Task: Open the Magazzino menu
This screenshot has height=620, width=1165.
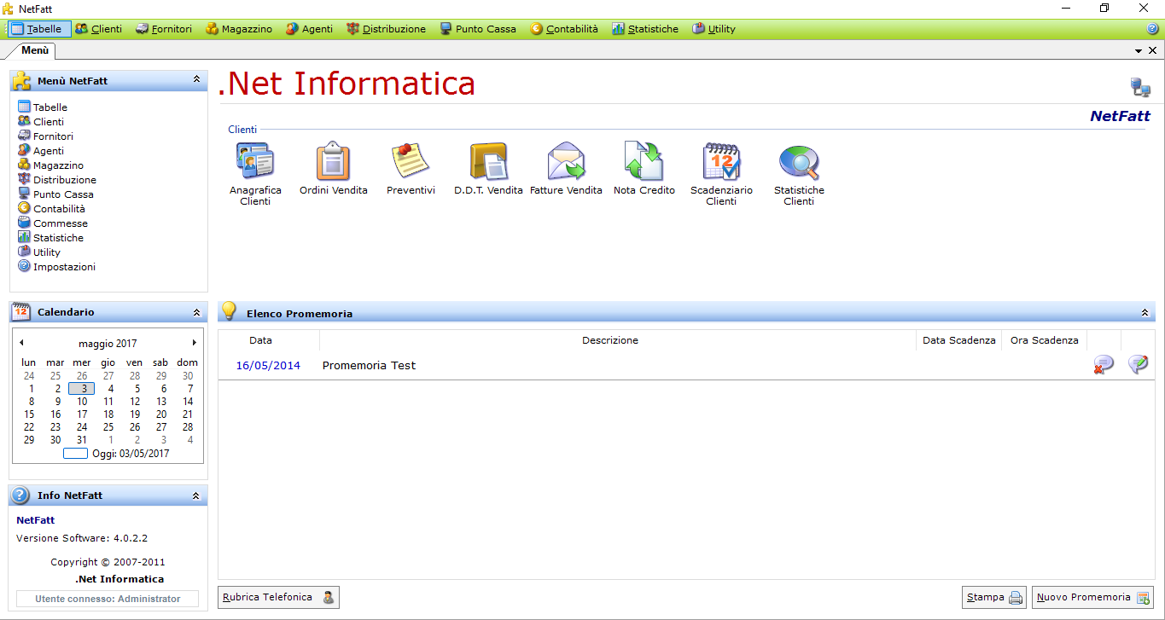Action: pyautogui.click(x=239, y=29)
